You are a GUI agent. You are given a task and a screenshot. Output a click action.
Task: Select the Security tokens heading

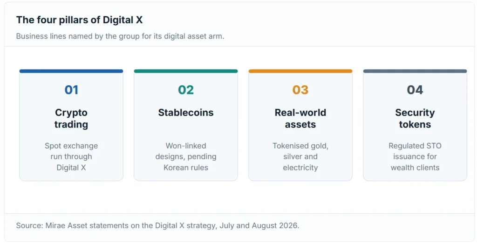coord(415,118)
